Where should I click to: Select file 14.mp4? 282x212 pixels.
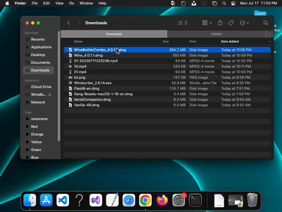(167, 66)
